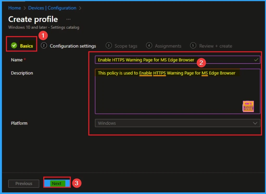Click 'Windows 10 and later - Settings catalog' subtitle
Image resolution: width=266 pixels, height=194 pixels.
coord(44,27)
